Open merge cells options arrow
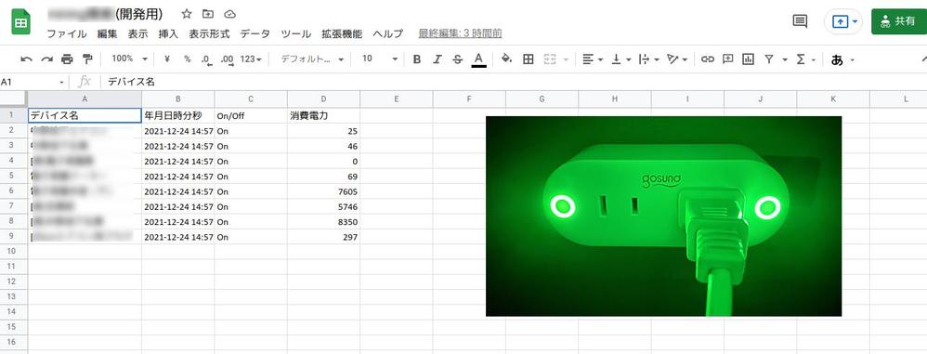The width and height of the screenshot is (927, 354). [566, 59]
